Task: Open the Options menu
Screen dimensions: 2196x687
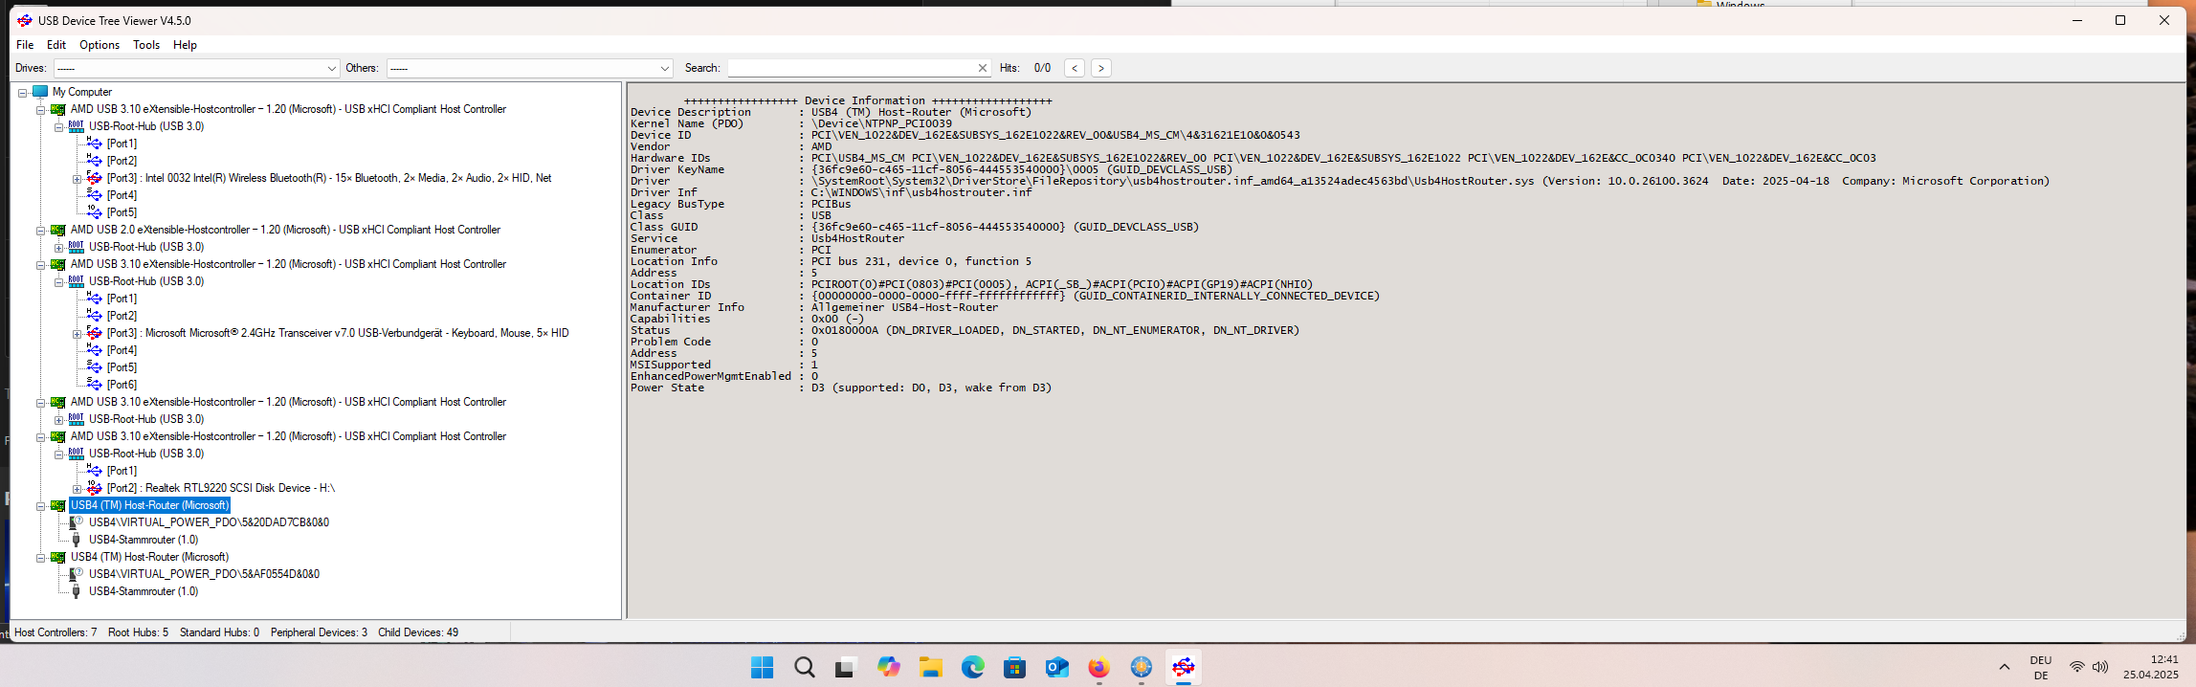Action: coord(100,45)
